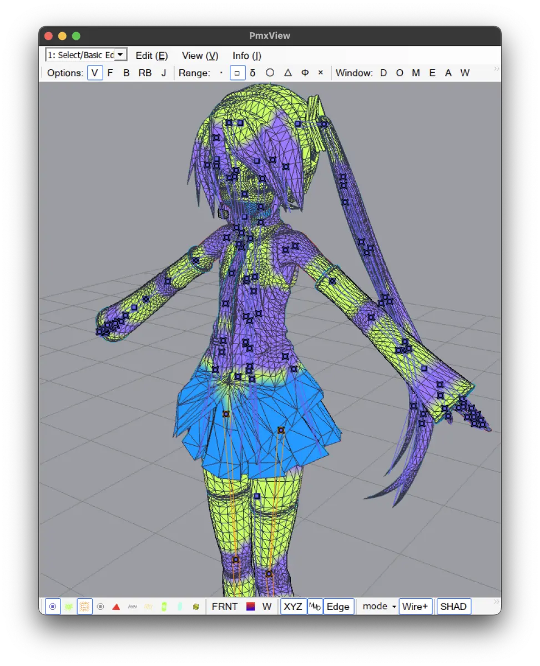Toggle the XYZ axis display
540x666 pixels.
(293, 607)
